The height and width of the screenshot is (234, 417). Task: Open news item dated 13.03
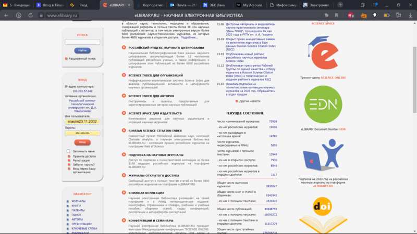[x=246, y=57]
